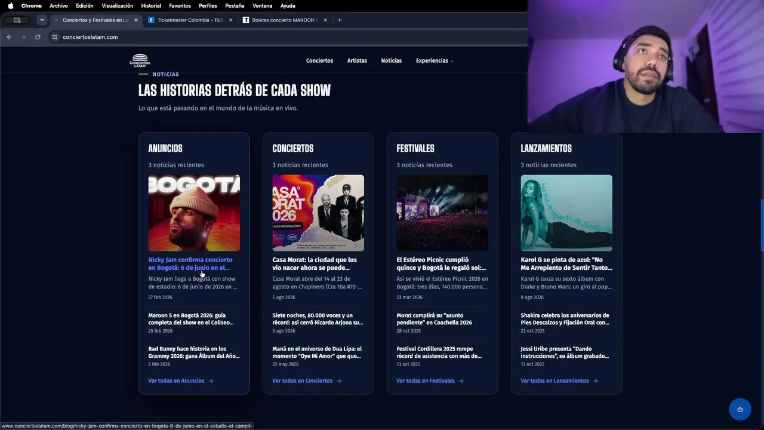Open the Nicky Jam article thumbnail
The image size is (764, 430).
[x=194, y=213]
